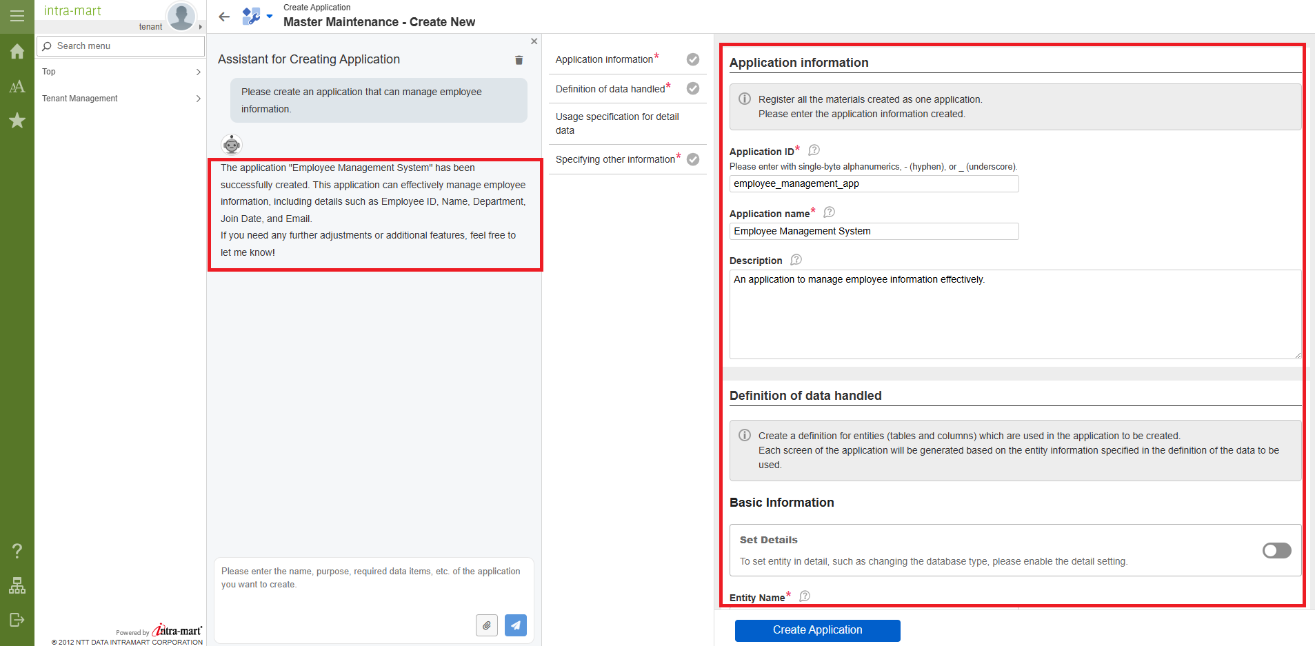The height and width of the screenshot is (646, 1315).
Task: Expand the Top menu item
Action: click(x=121, y=72)
